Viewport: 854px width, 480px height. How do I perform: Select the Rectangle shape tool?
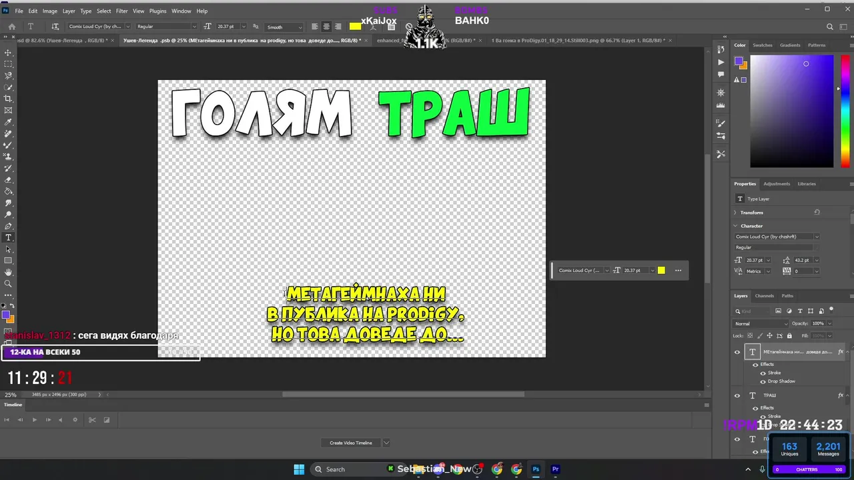(x=8, y=261)
